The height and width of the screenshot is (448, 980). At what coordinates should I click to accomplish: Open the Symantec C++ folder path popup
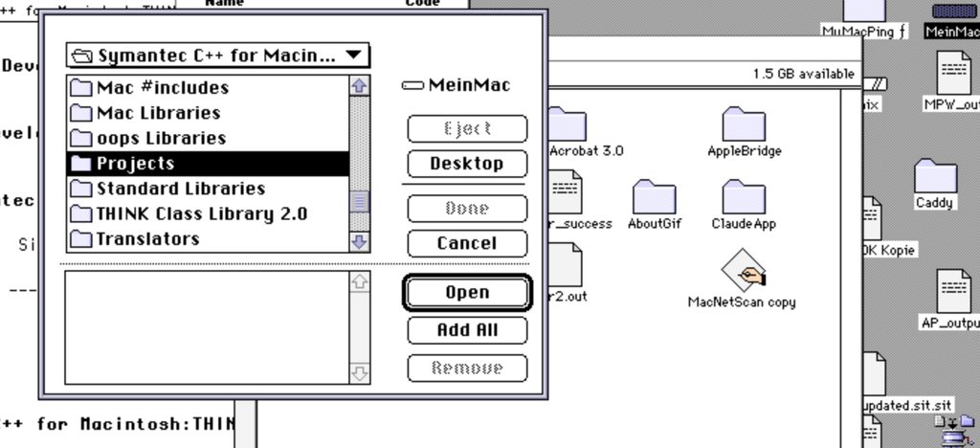(x=217, y=56)
